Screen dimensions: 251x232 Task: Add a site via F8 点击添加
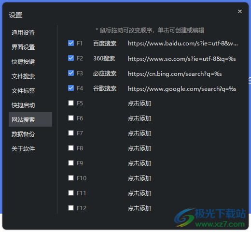point(139,148)
